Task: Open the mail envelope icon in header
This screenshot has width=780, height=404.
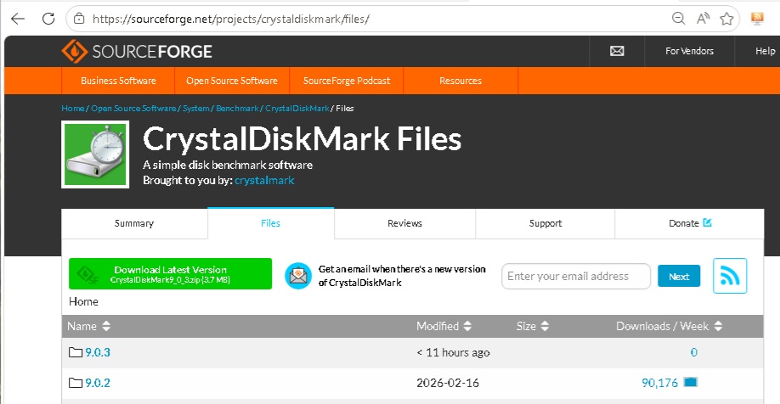Action: pyautogui.click(x=617, y=51)
